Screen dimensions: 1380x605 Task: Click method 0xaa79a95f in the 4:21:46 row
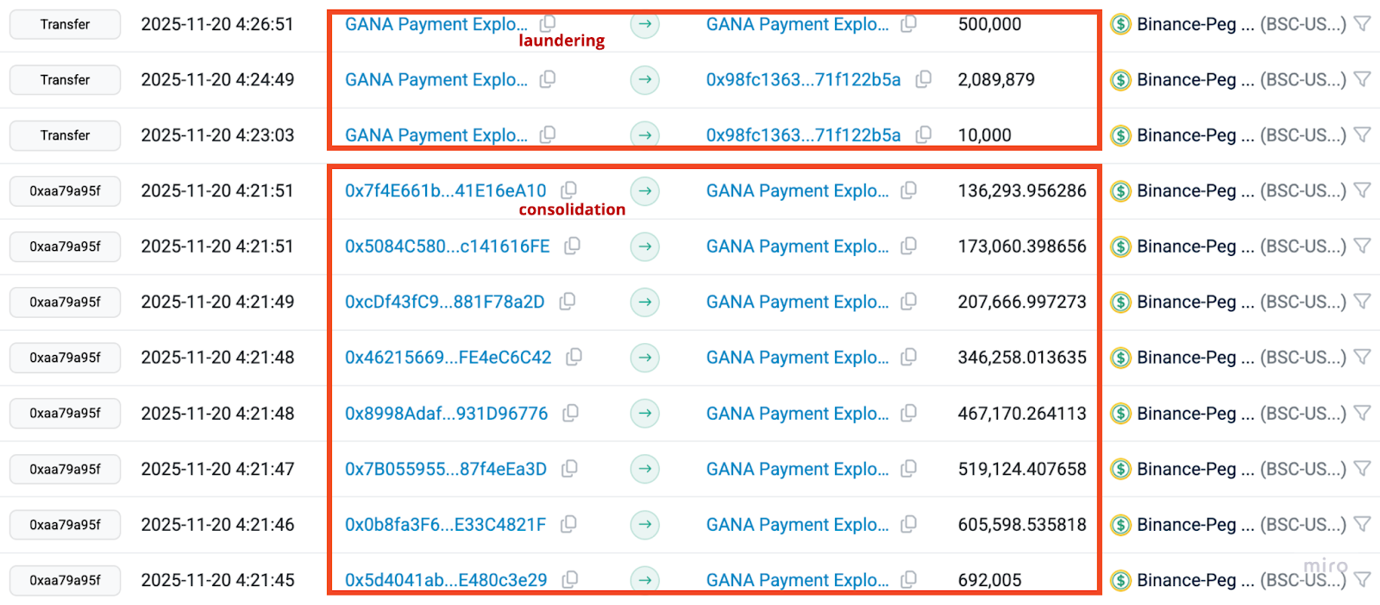click(65, 524)
